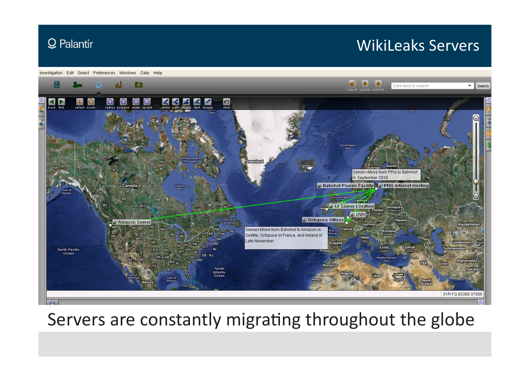Click the 'Servers Move from PRQ to Bahnhof' note

coord(386,175)
